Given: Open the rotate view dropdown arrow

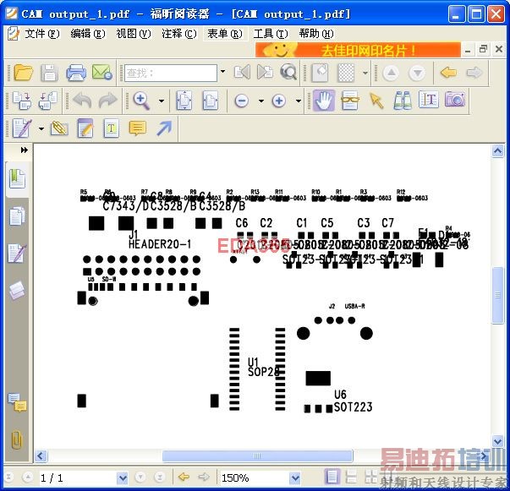Looking at the screenshot, I should pos(365,73).
